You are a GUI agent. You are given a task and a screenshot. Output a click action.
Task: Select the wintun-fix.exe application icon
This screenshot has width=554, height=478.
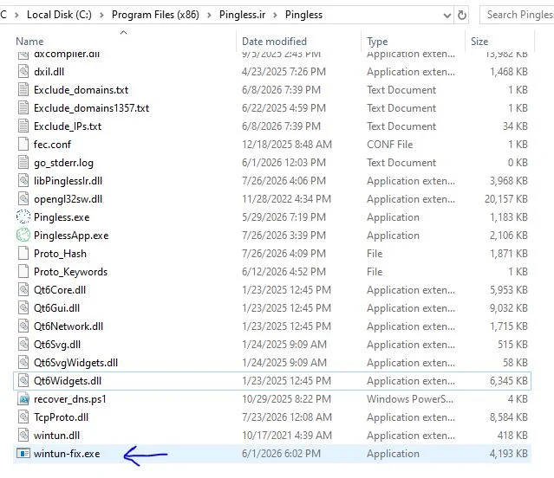[23, 454]
